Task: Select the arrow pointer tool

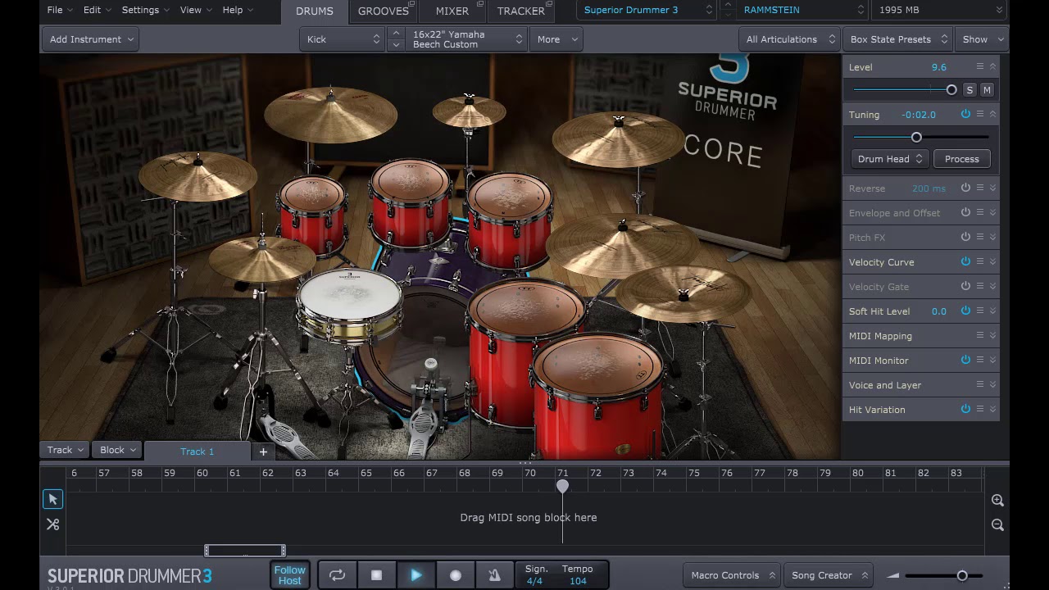Action: pyautogui.click(x=52, y=499)
